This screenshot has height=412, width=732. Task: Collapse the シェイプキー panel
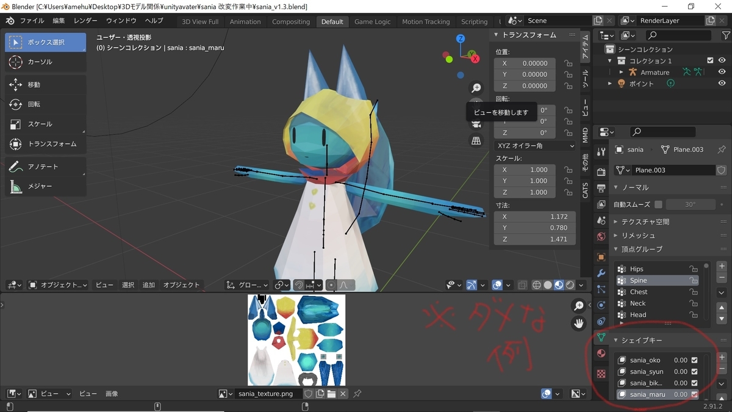click(x=615, y=340)
